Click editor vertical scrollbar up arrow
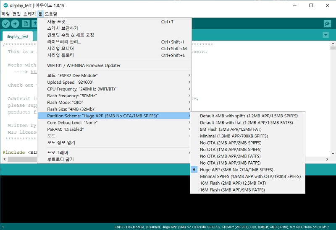 click(x=333, y=44)
